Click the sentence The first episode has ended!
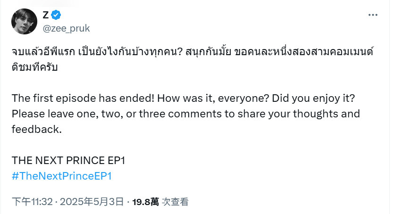This screenshot has height=214, width=394. pos(83,99)
